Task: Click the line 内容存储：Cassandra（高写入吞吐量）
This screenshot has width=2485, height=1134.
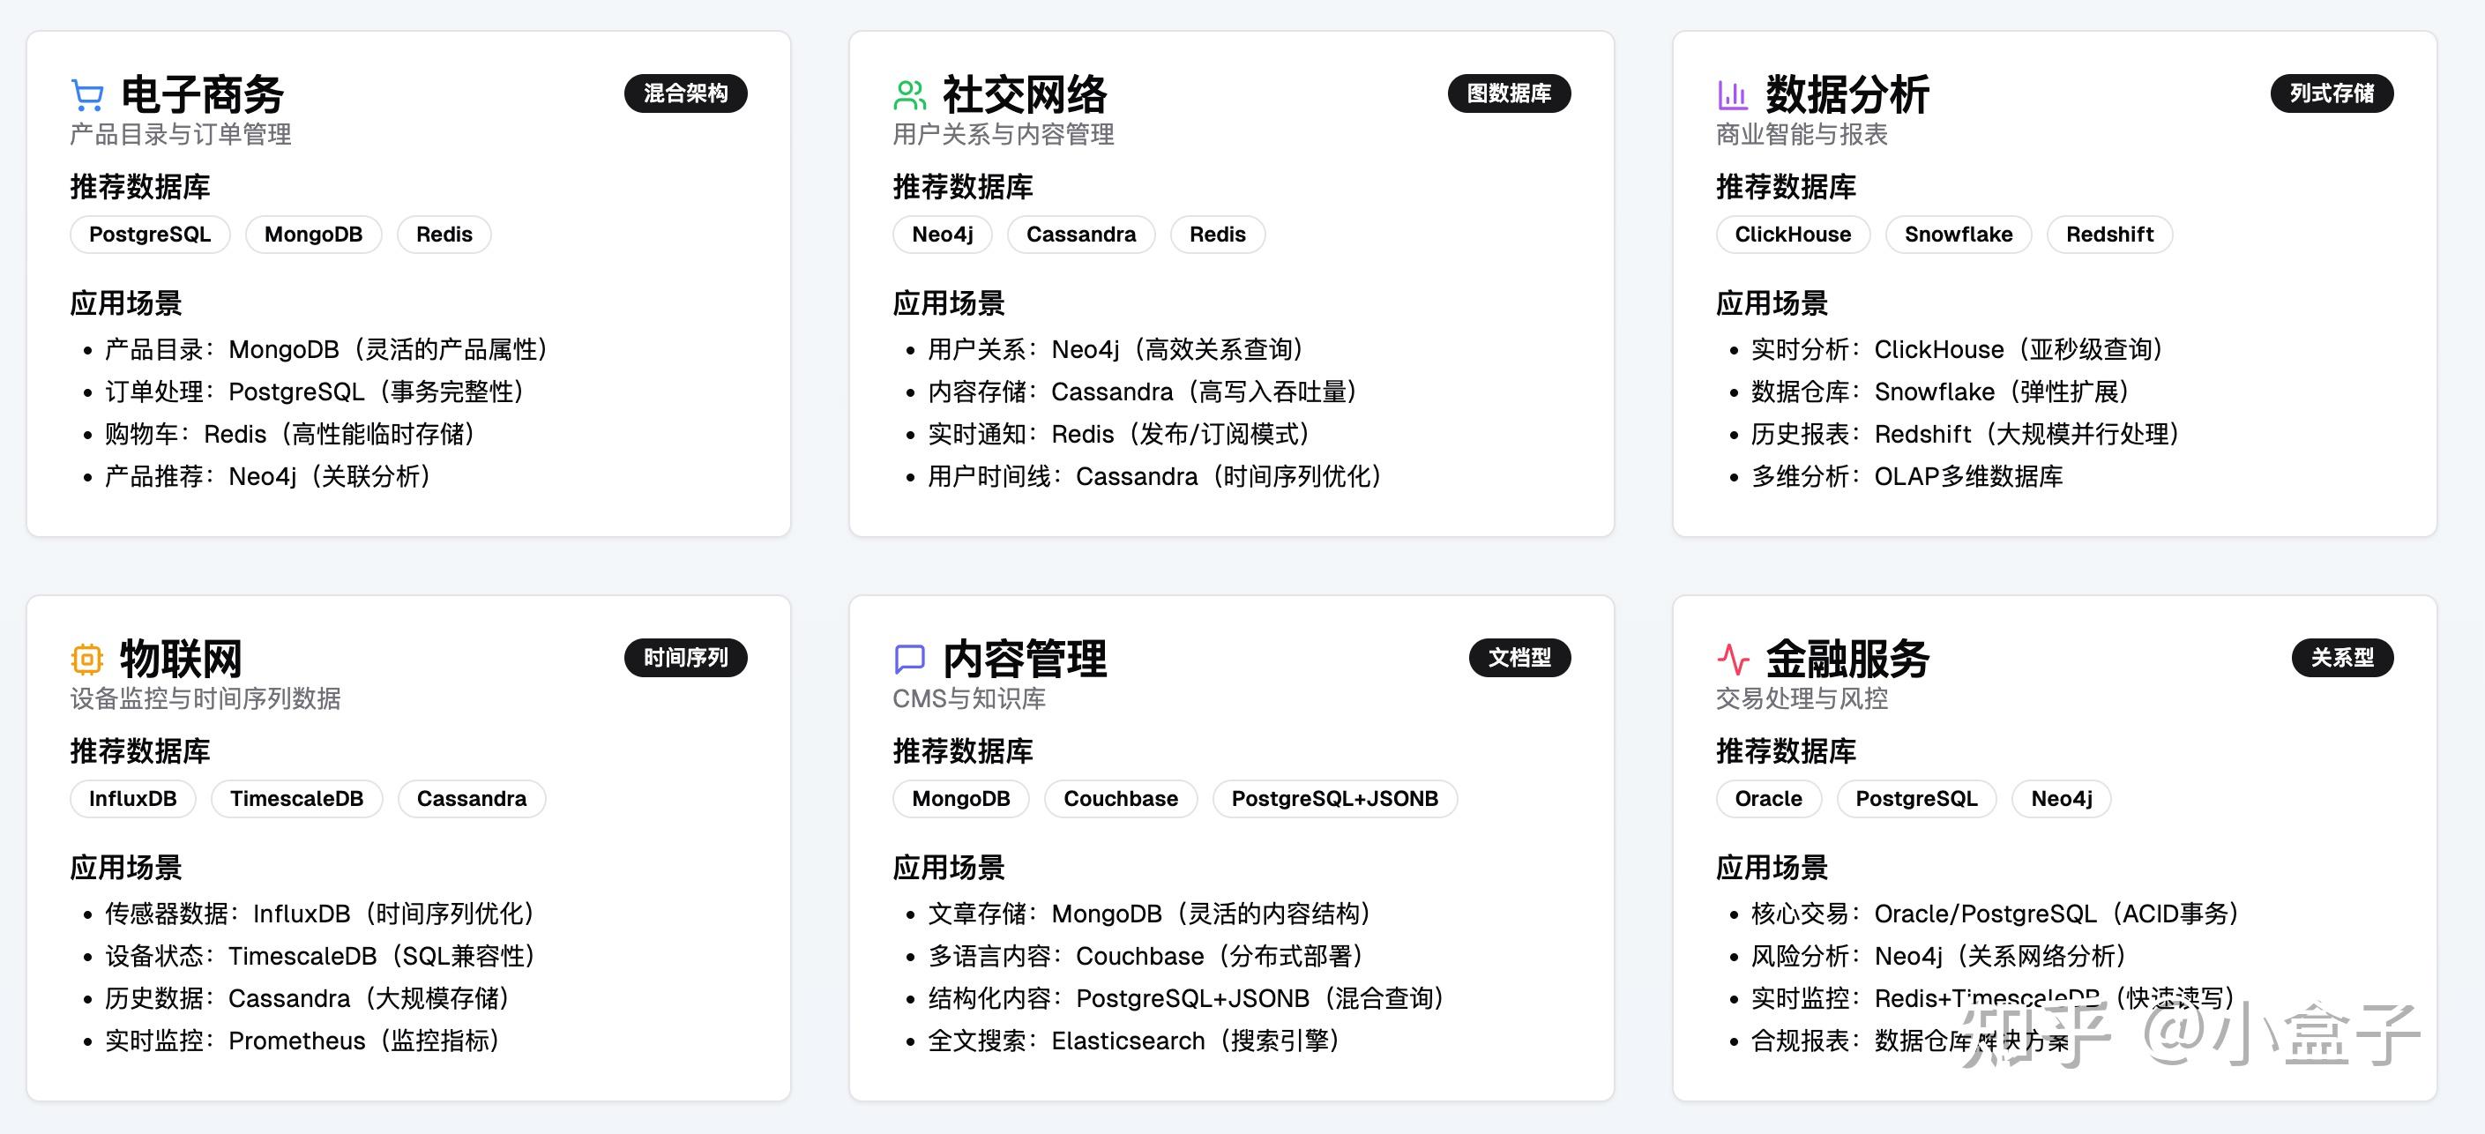Action: click(x=1144, y=392)
